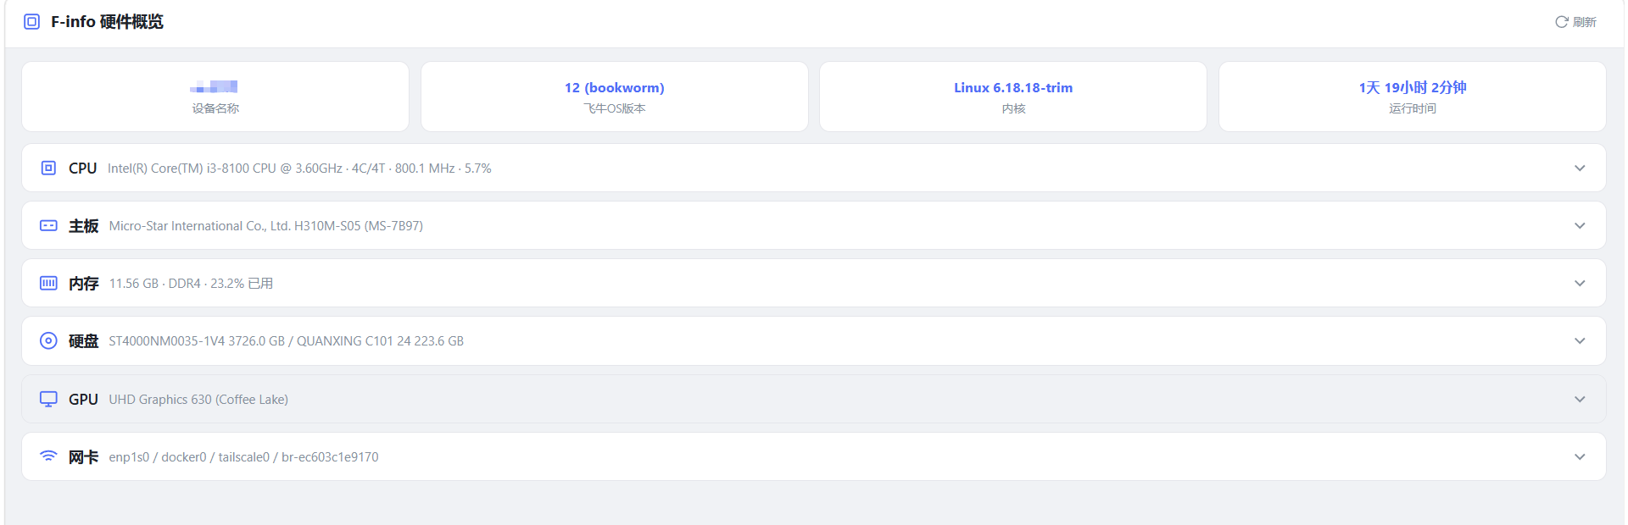Click the GPU monitor icon
Viewport: 1628px width, 525px height.
(48, 399)
